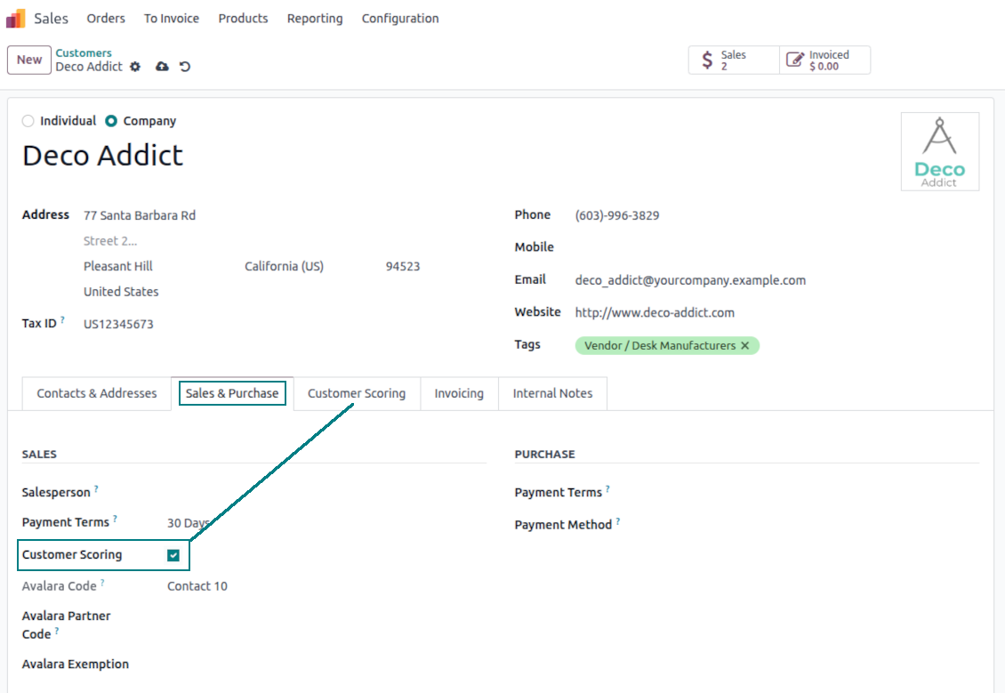Viewport: 1005px width, 693px height.
Task: Select the Individual radio button
Action: pos(28,121)
